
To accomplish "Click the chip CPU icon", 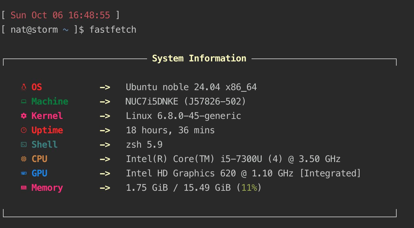I will coord(24,159).
